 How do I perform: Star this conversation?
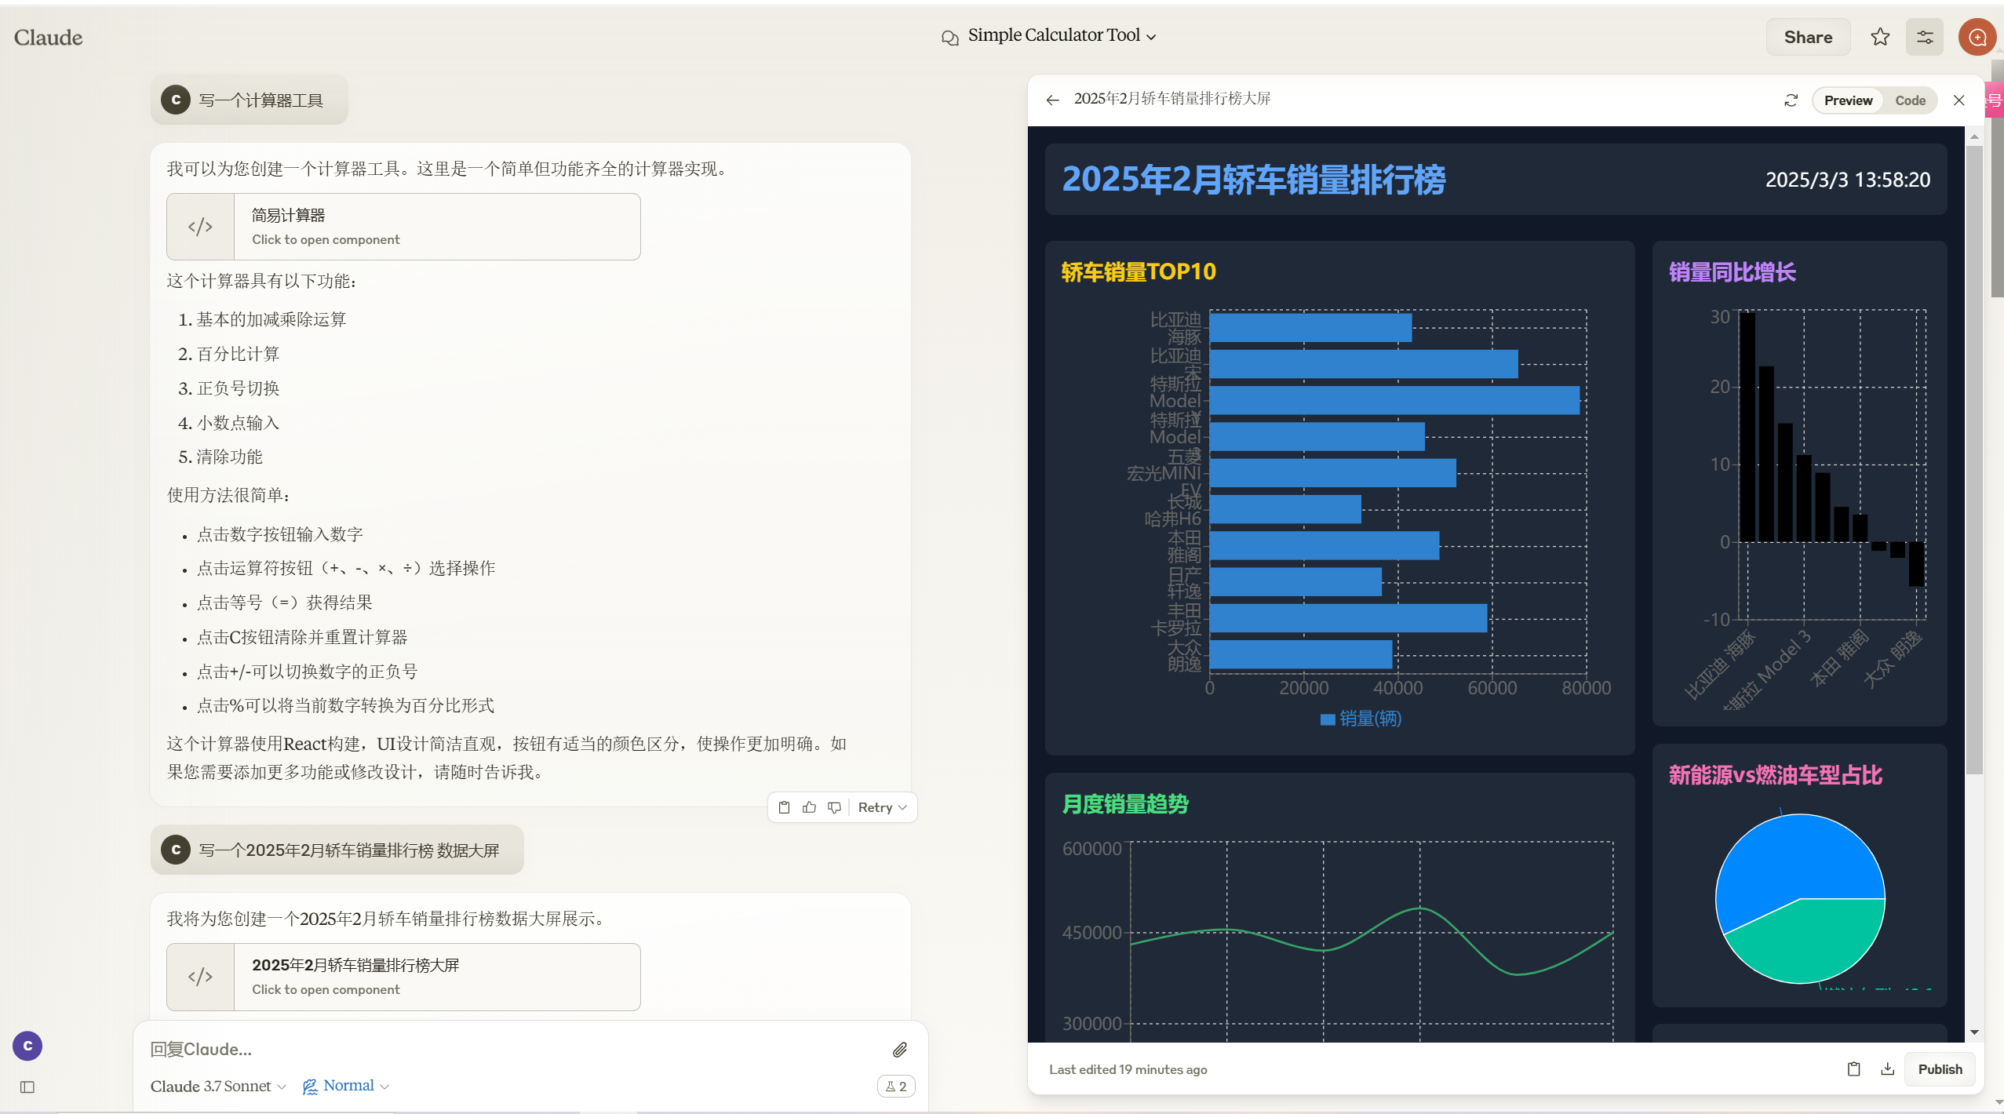pos(1880,37)
